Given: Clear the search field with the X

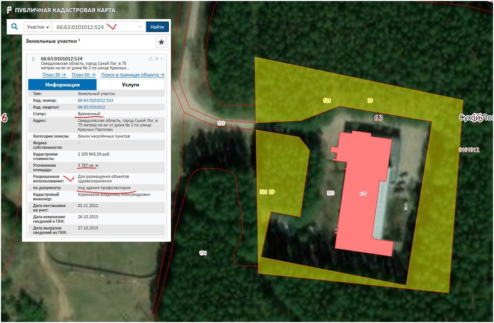Looking at the screenshot, I should click(141, 27).
